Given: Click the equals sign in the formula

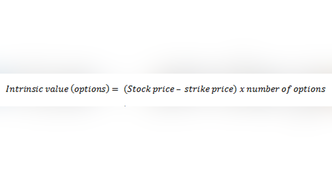Looking at the screenshot, I should click(x=115, y=90).
